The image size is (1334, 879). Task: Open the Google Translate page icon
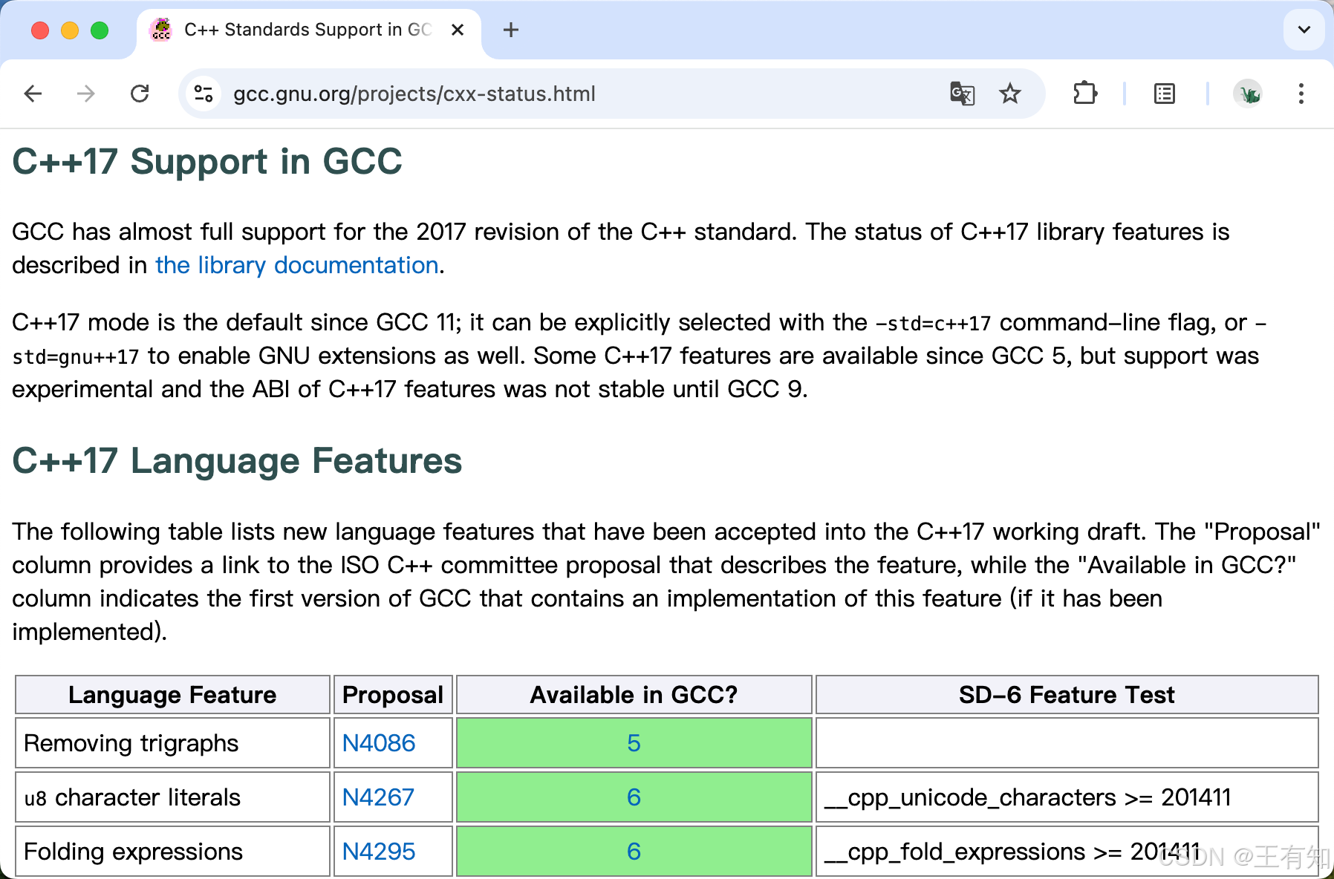(x=962, y=94)
